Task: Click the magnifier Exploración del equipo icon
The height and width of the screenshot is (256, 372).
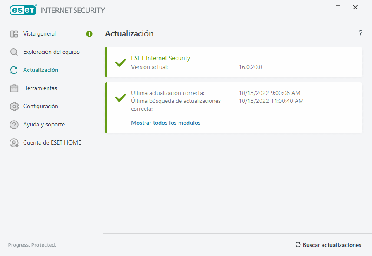Action: (14, 52)
